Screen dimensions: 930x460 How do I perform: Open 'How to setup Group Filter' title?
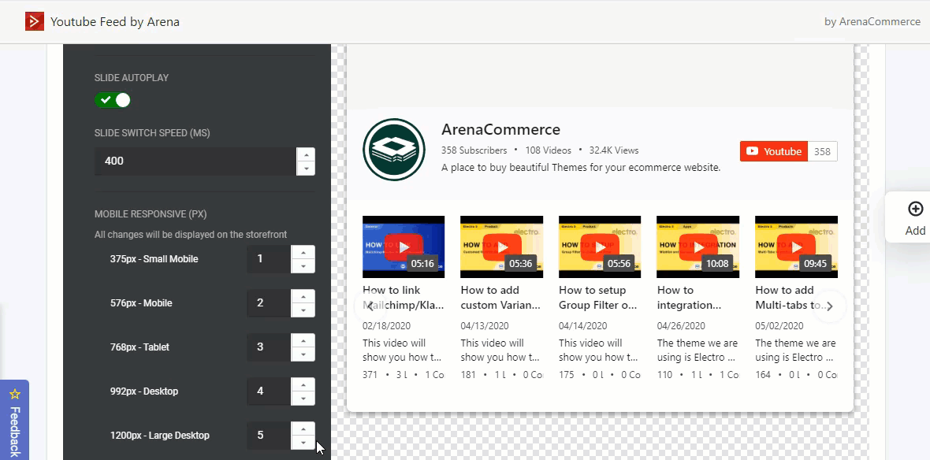click(598, 298)
